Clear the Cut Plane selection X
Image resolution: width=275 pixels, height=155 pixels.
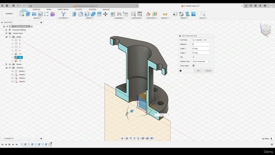click(205, 40)
